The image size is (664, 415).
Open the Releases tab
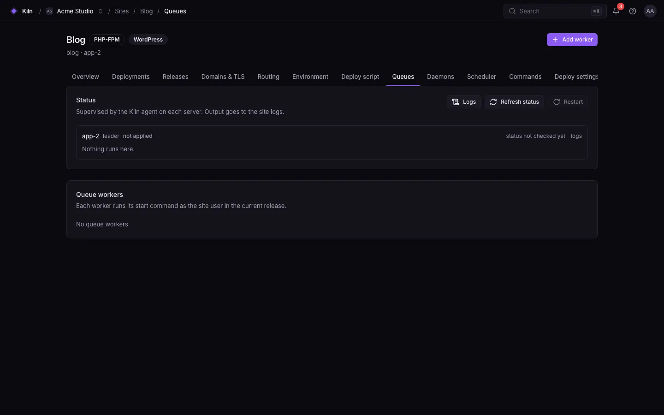tap(176, 77)
